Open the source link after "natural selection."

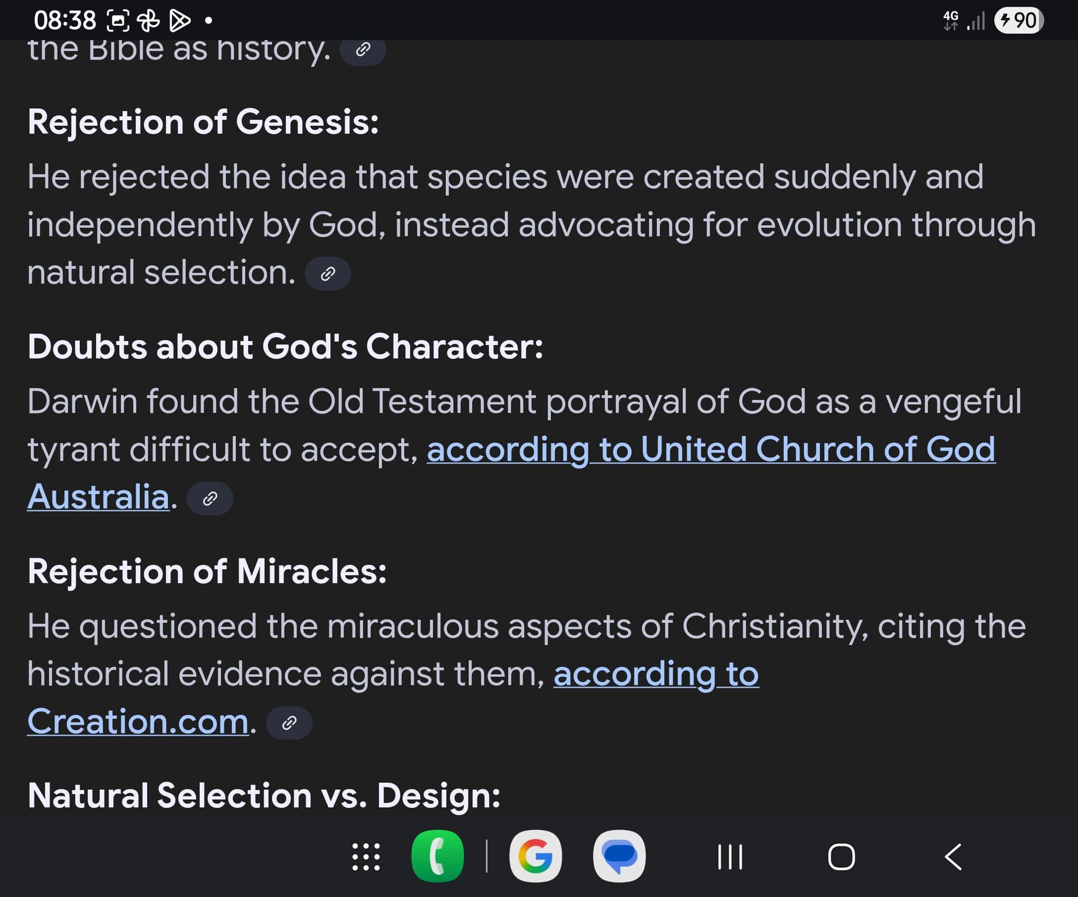[328, 274]
